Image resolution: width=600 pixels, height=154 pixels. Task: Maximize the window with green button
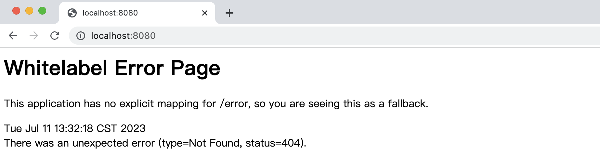point(42,11)
